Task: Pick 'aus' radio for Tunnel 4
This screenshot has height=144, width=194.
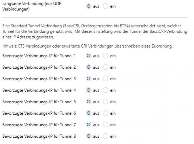Action: (x=89, y=90)
